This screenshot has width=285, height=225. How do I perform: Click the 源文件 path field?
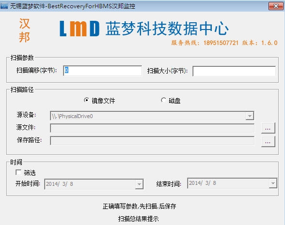coord(152,128)
